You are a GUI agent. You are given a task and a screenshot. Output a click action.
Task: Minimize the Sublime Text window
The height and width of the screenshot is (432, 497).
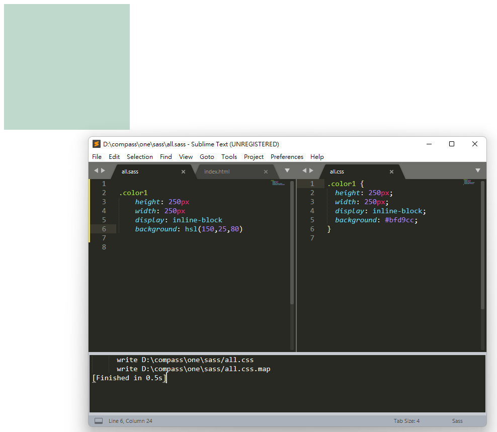click(x=429, y=144)
